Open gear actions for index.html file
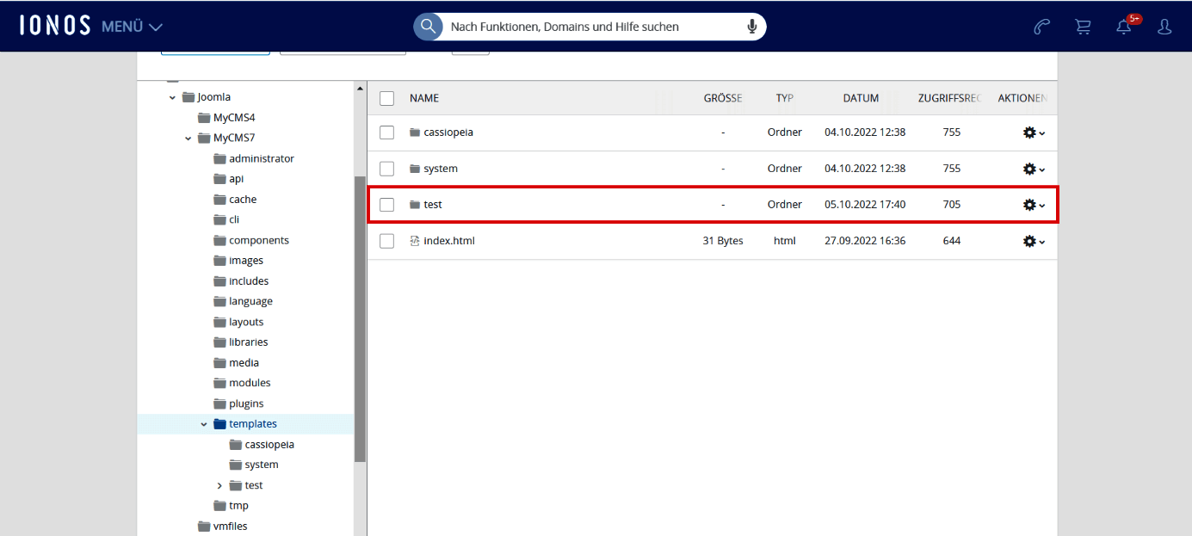Viewport: 1192px width, 536px height. (x=1033, y=241)
